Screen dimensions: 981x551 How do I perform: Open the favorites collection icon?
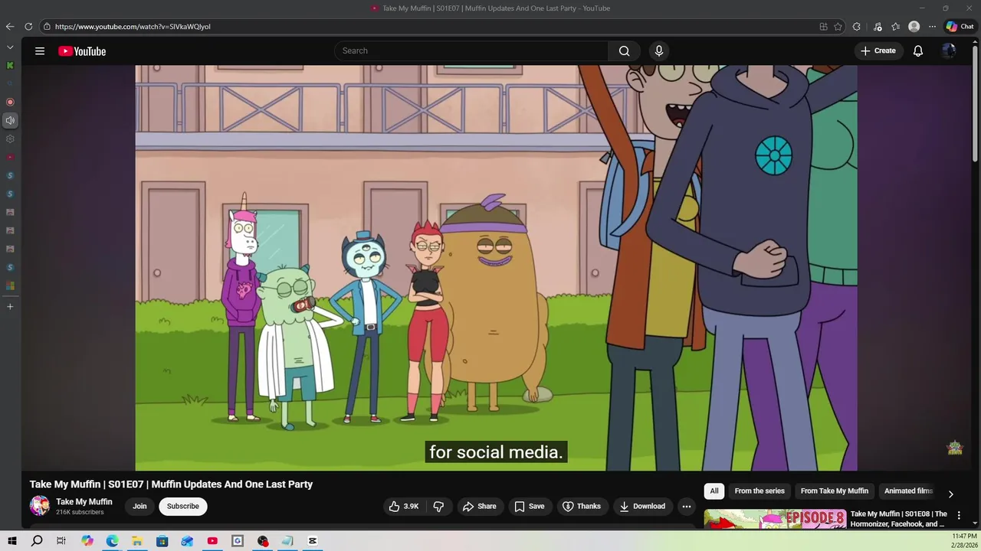pos(895,27)
